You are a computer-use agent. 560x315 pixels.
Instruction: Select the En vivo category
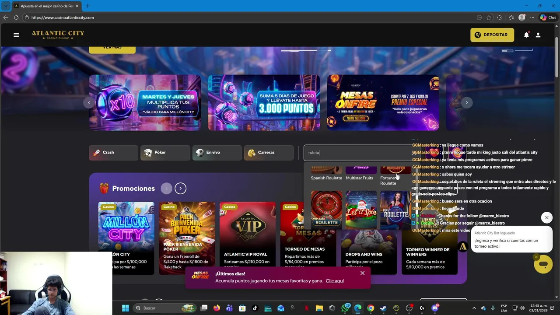(x=217, y=153)
